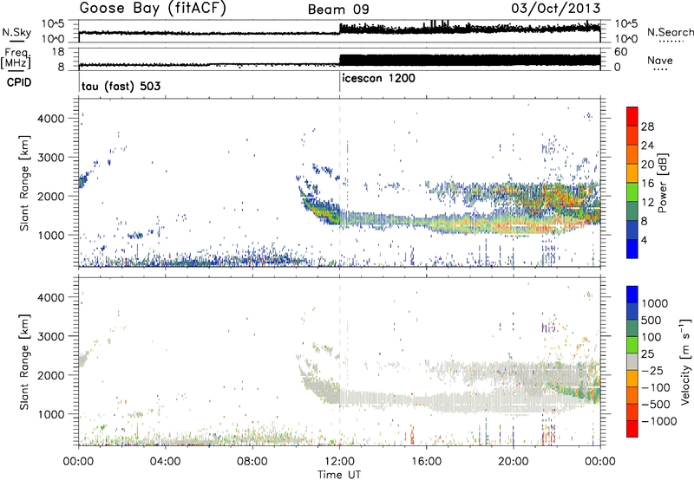This screenshot has height=480, width=694.
Task: Click the 'Beam 09' label
Action: tap(338, 10)
